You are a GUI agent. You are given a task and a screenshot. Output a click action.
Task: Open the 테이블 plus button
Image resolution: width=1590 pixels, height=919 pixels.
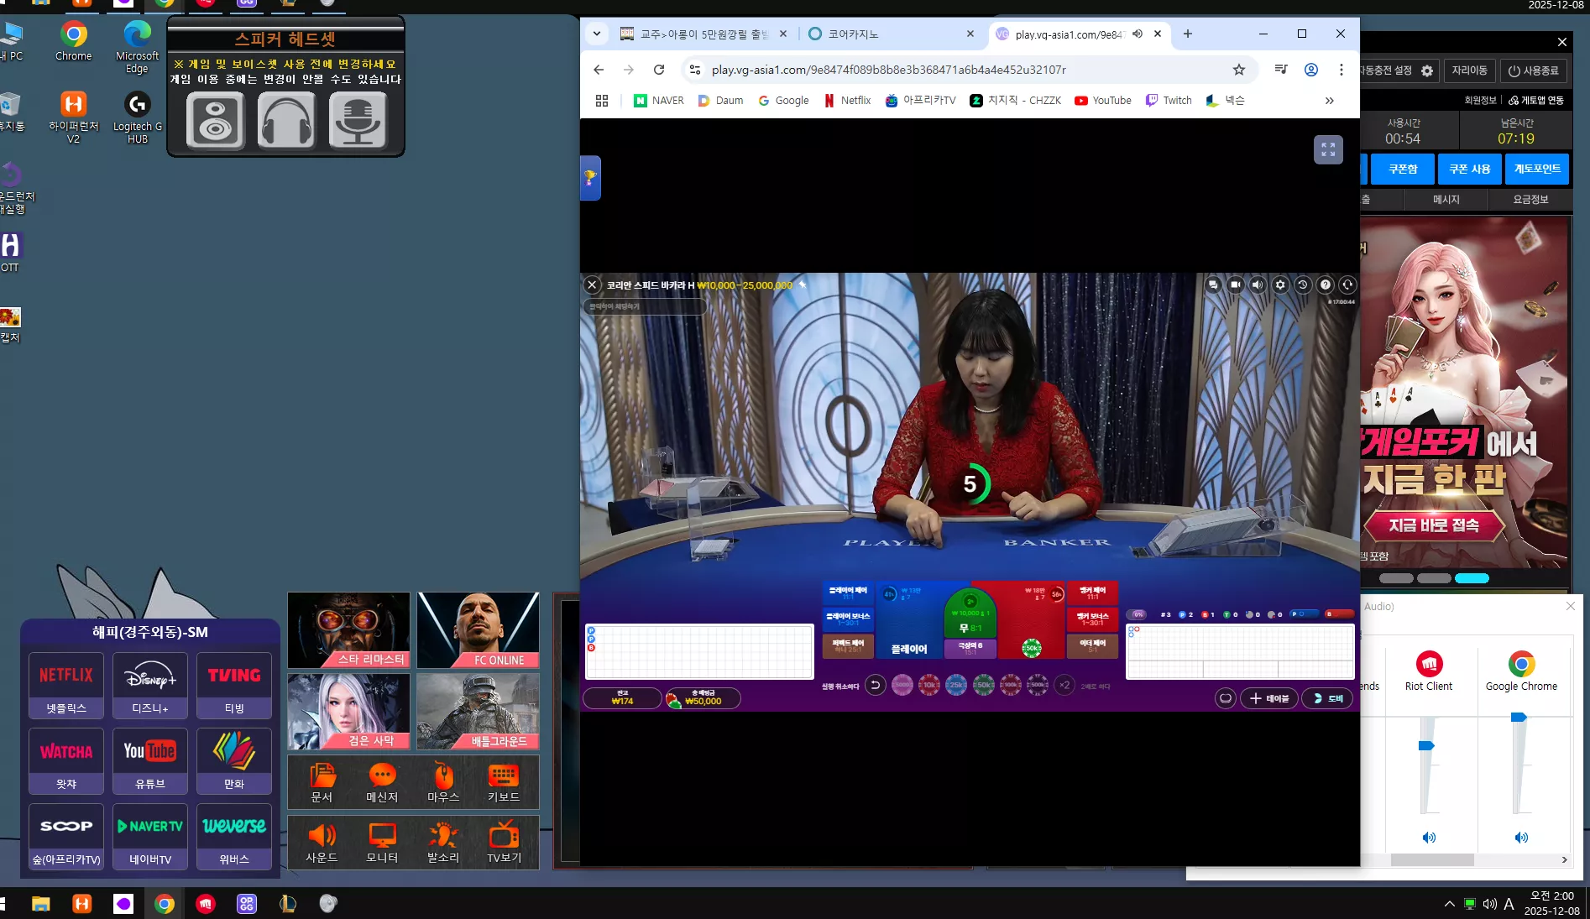pos(1269,698)
